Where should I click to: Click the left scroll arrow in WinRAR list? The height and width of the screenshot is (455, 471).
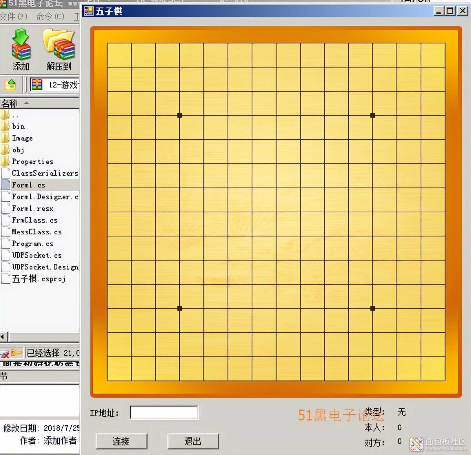[x=3, y=337]
